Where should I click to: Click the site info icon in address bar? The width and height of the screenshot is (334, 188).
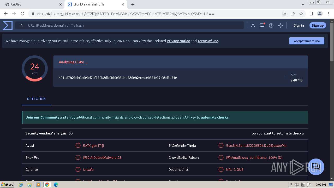32,14
